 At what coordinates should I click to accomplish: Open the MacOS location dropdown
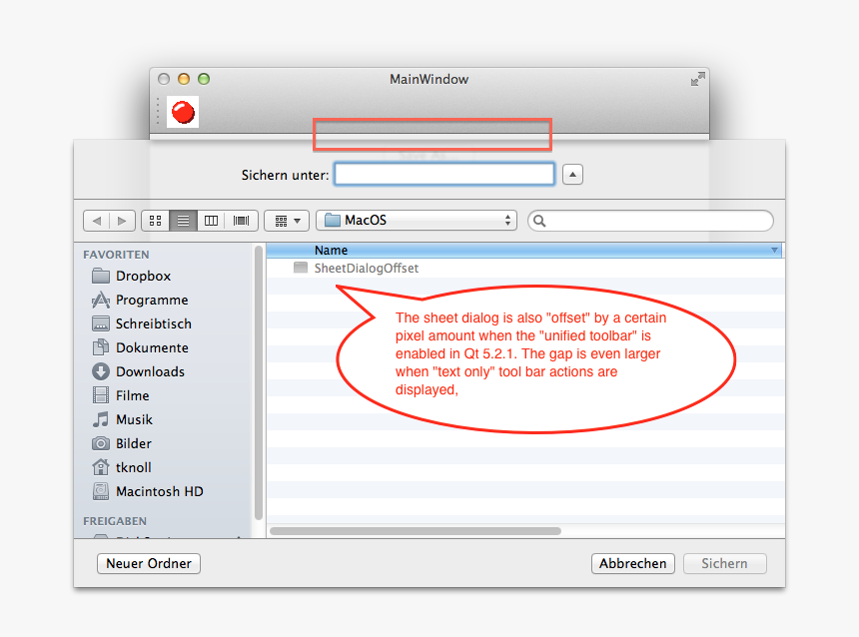[x=416, y=220]
